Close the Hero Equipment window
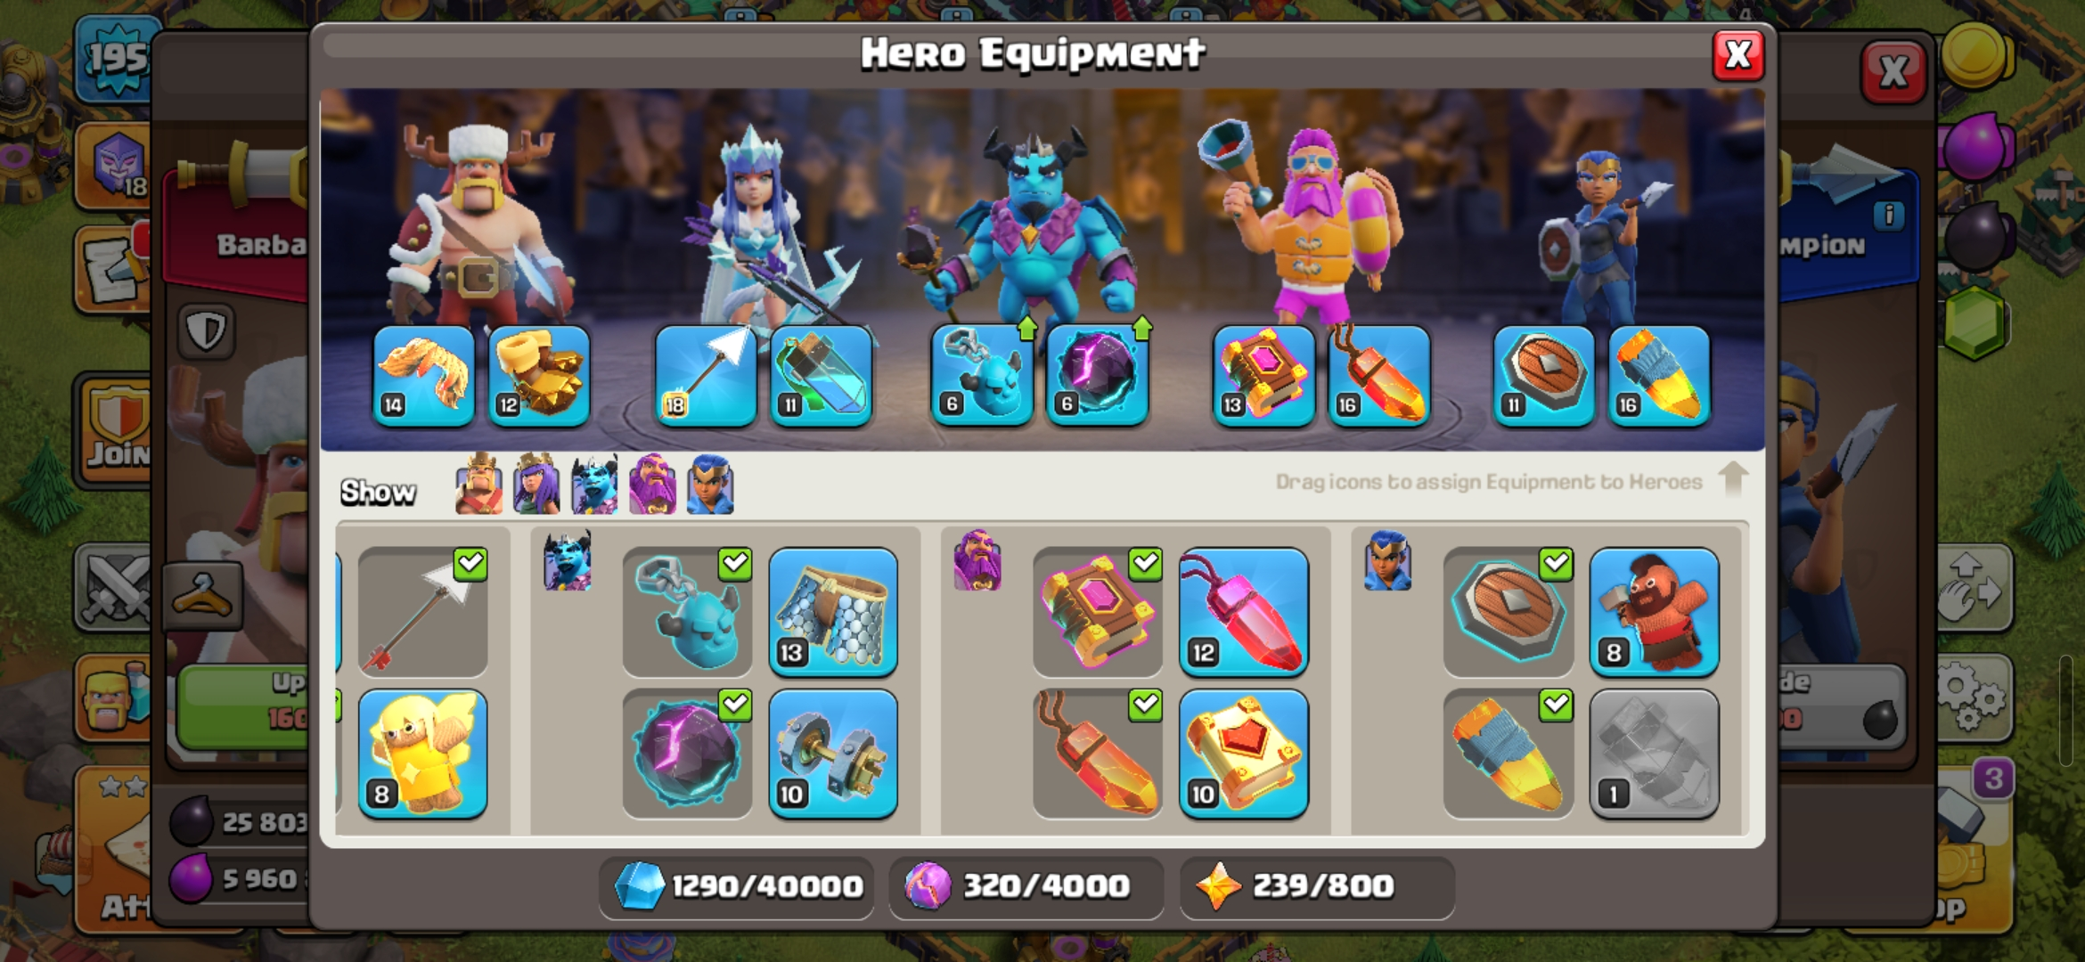The height and width of the screenshot is (962, 2085). (x=1738, y=55)
